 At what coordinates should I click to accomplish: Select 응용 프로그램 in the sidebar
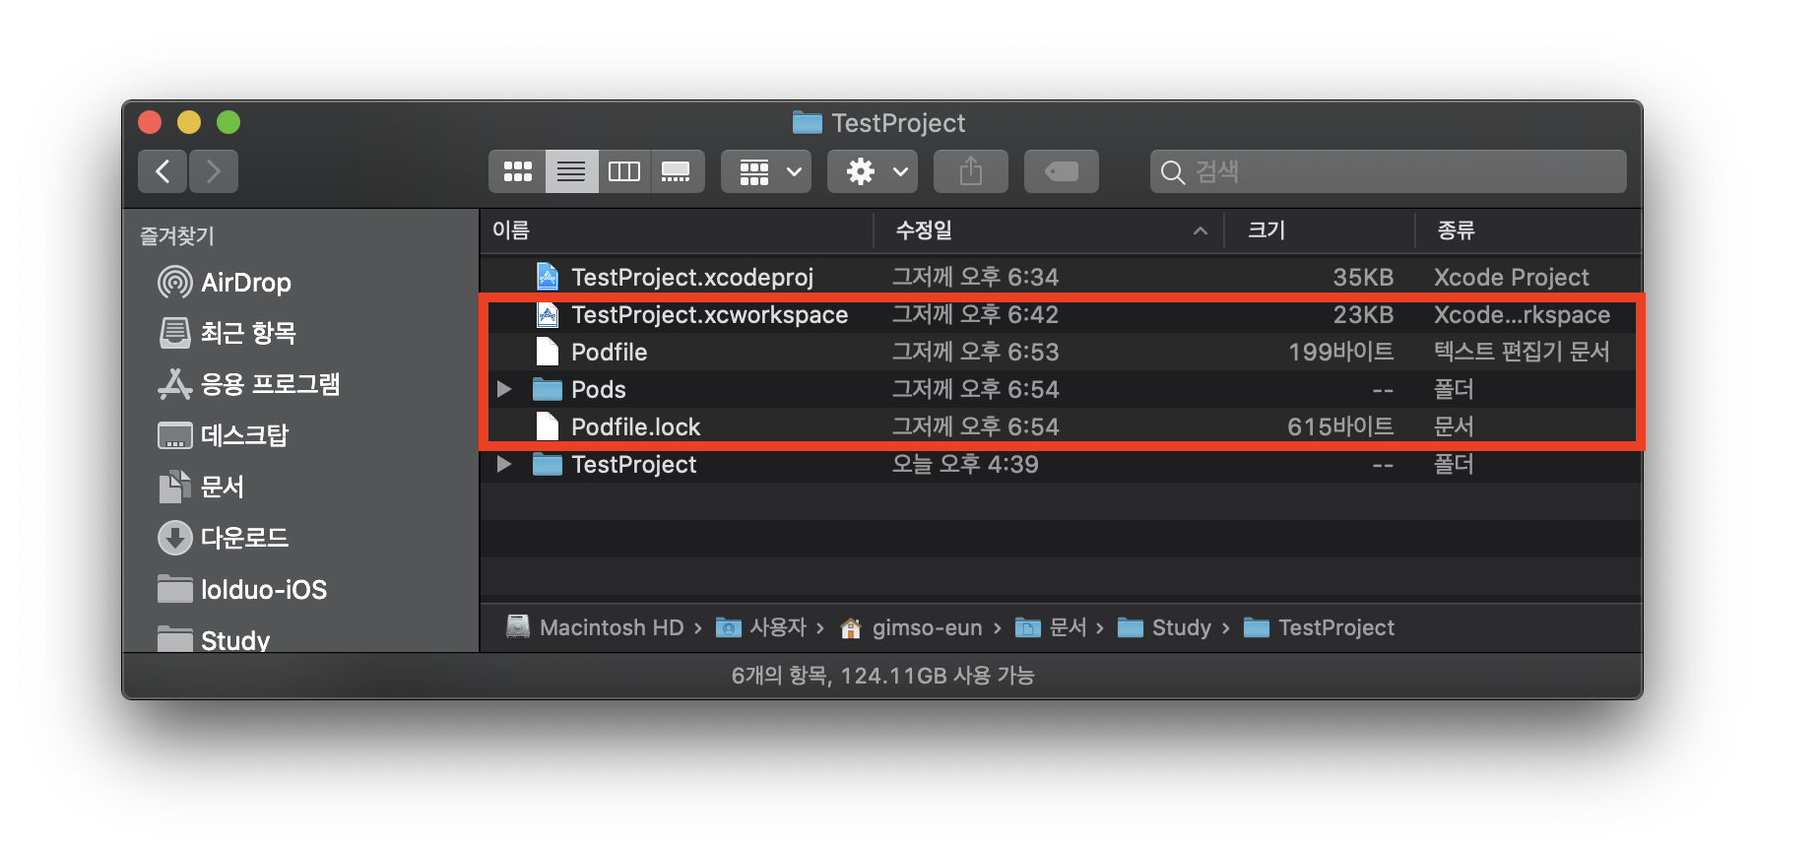point(249,384)
